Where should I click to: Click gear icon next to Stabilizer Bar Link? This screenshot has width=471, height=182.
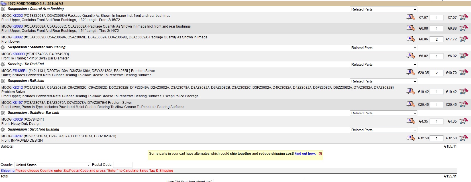pos(3,113)
